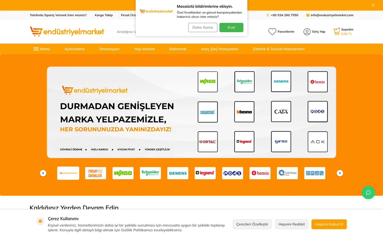Open the Elektronik category
The image size is (383, 239).
[178, 49]
